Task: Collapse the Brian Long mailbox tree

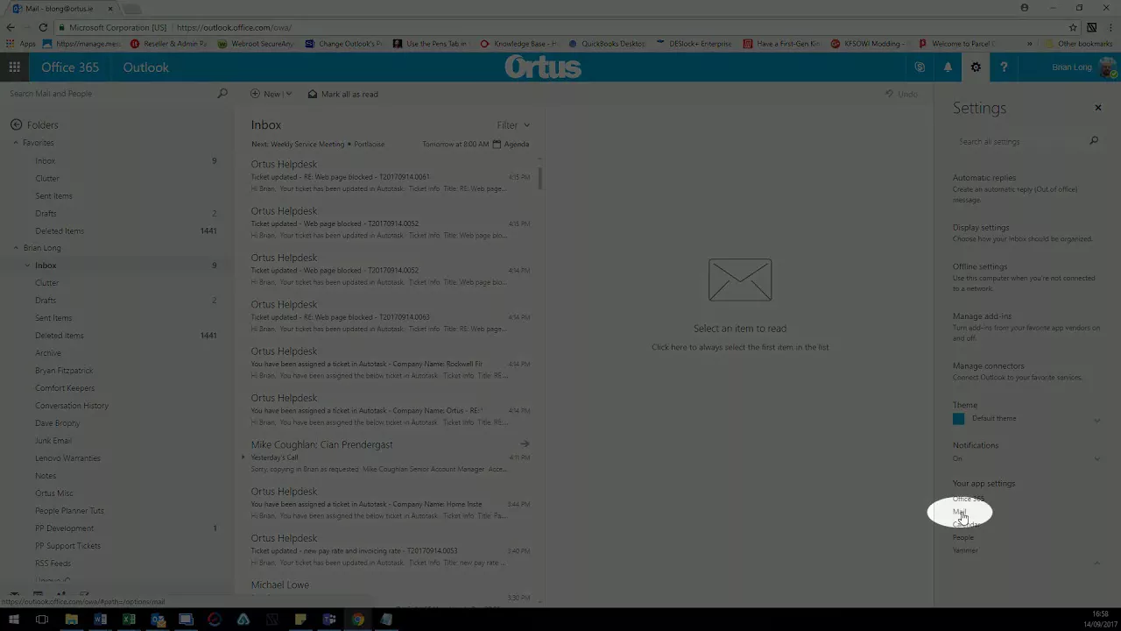Action: tap(16, 248)
